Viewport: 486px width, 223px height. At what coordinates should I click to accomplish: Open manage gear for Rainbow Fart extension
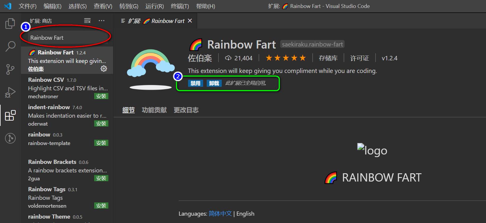tap(104, 69)
